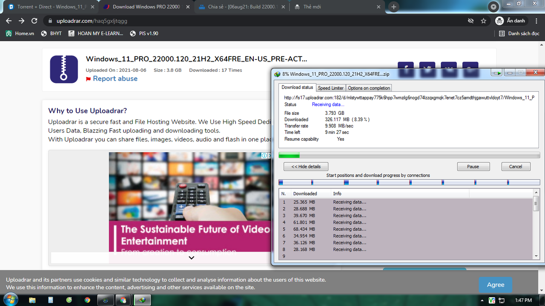This screenshot has width=545, height=306.
Task: Click the address bar showing uploadrar.com URL
Action: (x=255, y=21)
